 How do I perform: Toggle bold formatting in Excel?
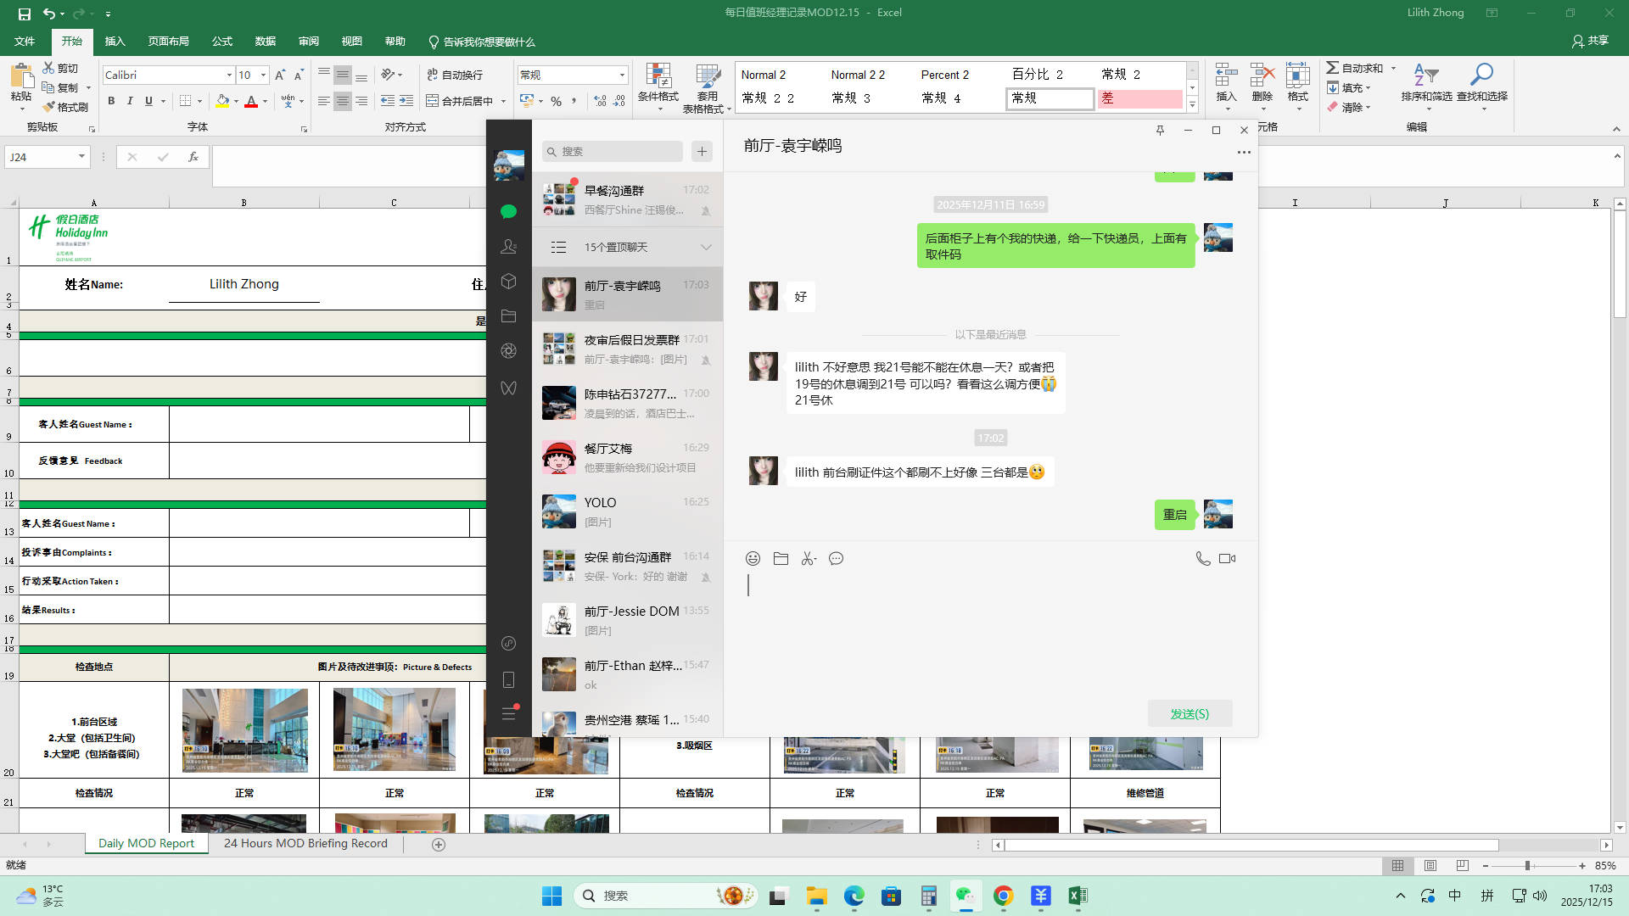(111, 101)
